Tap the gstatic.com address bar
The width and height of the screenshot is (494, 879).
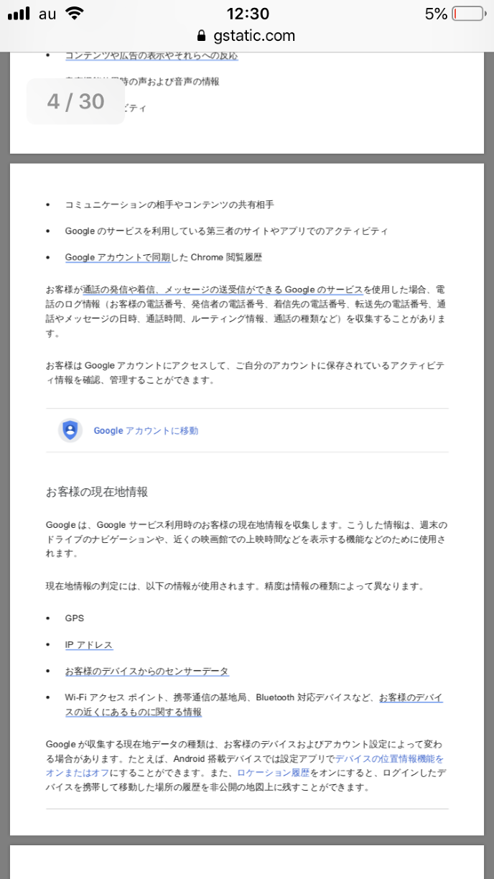[246, 36]
